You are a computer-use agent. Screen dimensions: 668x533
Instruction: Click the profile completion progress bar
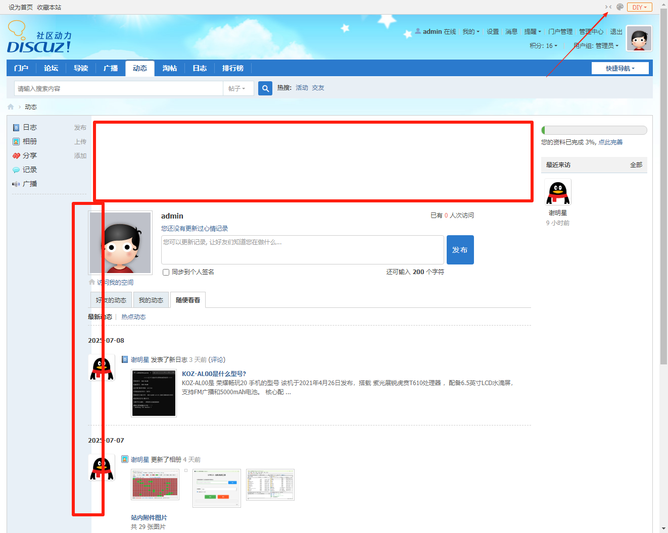(594, 130)
